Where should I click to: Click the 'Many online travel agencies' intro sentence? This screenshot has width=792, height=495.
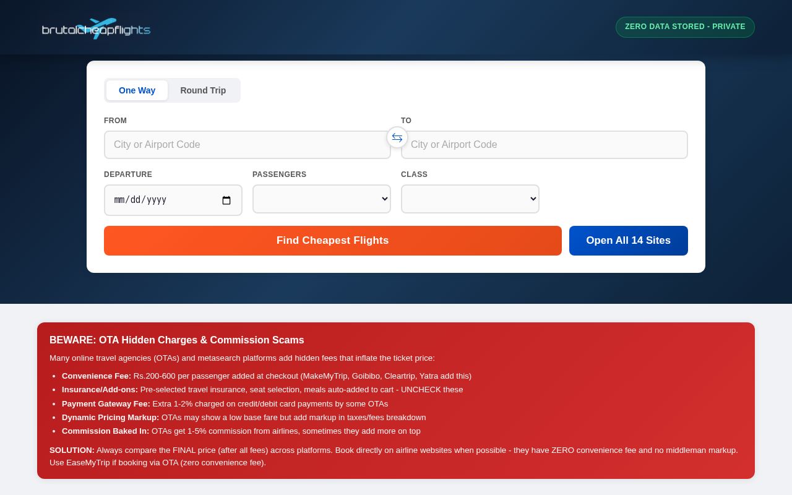click(x=242, y=358)
